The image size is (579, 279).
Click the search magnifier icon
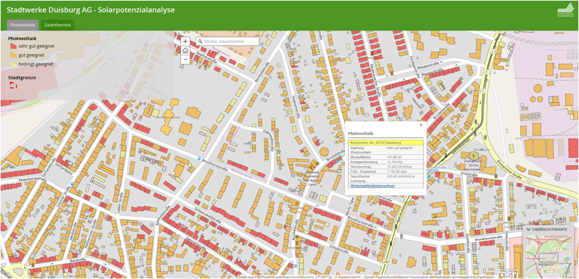click(x=200, y=42)
